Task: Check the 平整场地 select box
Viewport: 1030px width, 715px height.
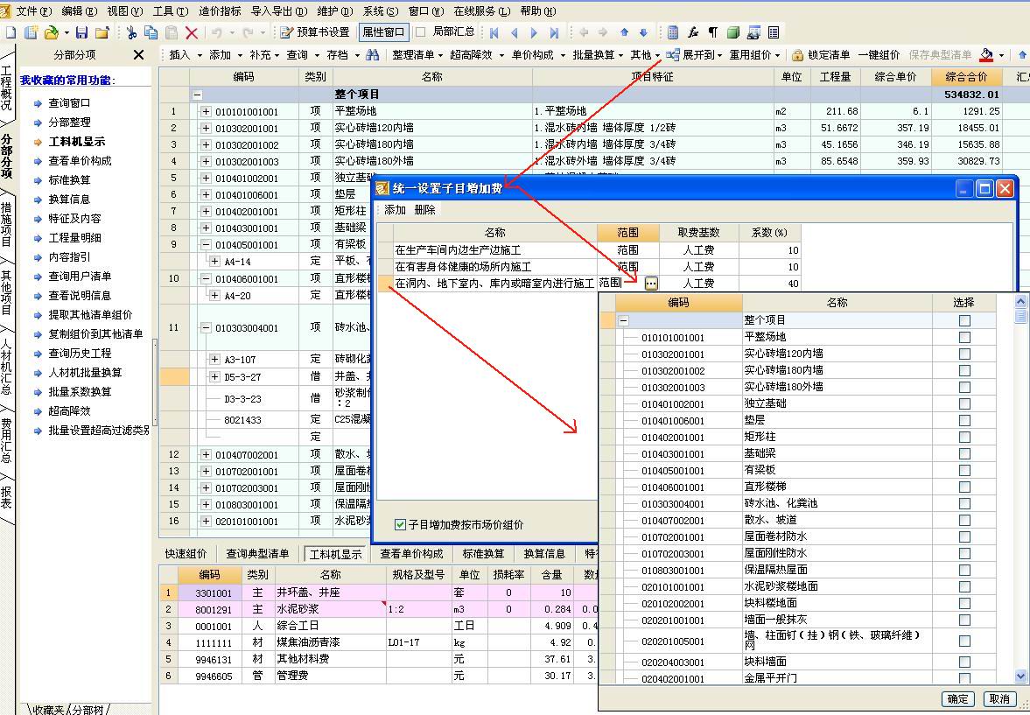Action: click(964, 337)
